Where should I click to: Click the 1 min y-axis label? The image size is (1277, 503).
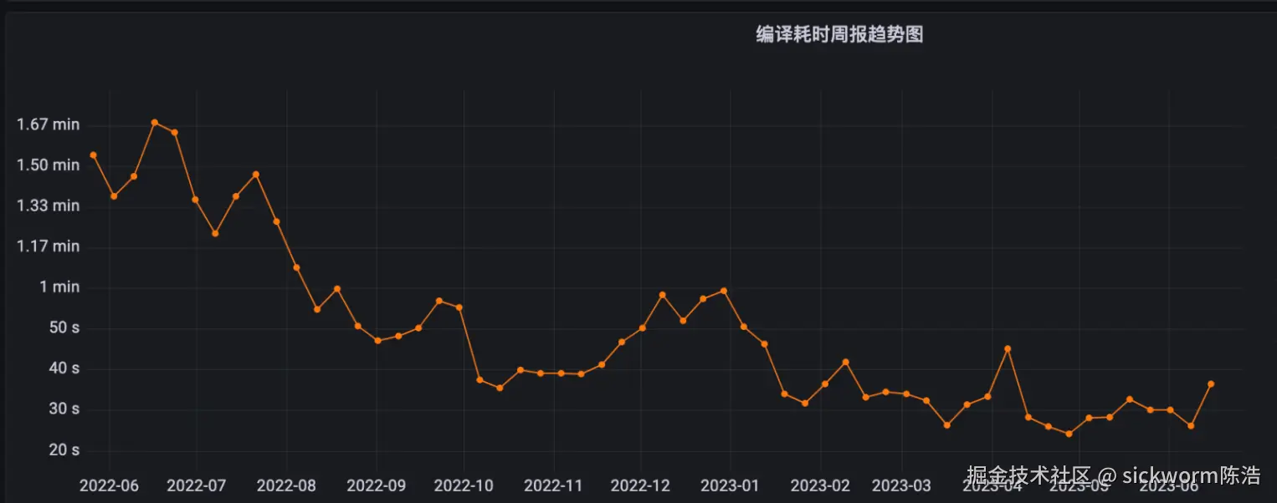(x=59, y=287)
